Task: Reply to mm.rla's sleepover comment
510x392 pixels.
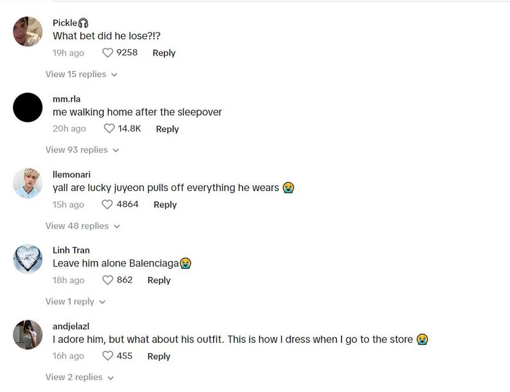Action: click(167, 129)
